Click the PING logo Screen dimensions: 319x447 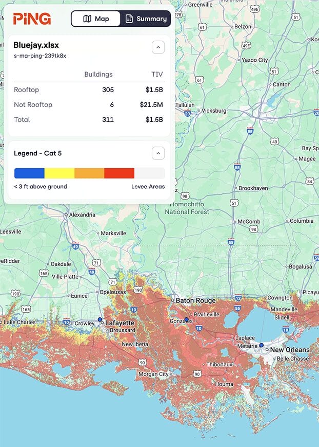32,19
